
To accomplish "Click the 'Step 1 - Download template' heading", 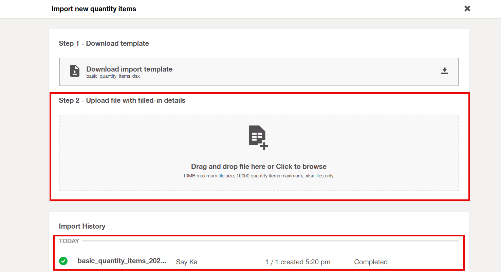I will point(104,43).
